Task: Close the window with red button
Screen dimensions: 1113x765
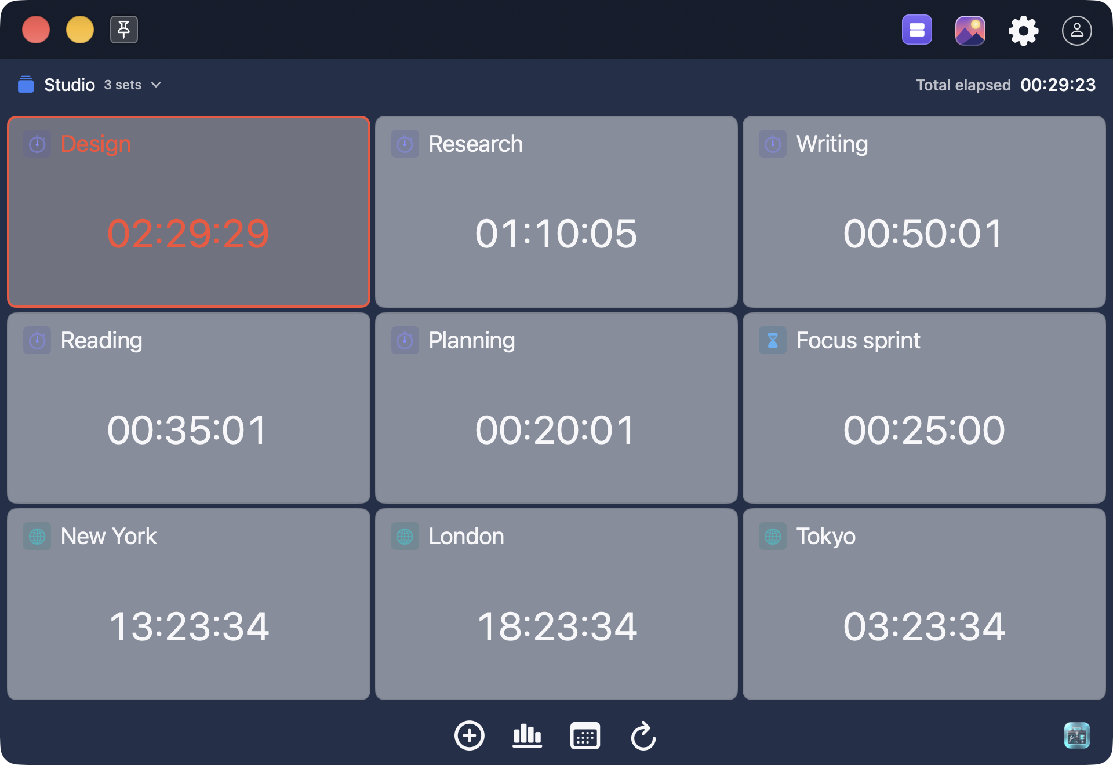Action: pos(36,30)
